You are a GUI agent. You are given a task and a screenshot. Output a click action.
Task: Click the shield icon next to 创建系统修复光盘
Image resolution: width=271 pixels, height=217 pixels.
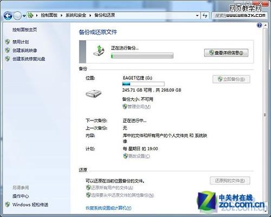coord(8,59)
